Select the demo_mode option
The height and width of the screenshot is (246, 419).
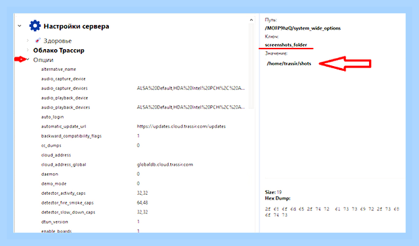point(53,183)
